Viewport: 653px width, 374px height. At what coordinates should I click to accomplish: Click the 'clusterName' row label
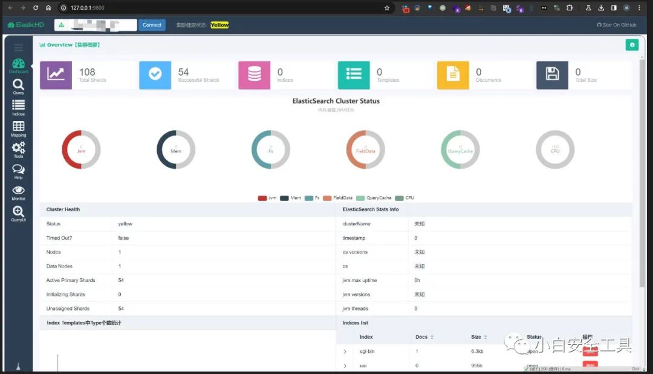click(x=356, y=224)
